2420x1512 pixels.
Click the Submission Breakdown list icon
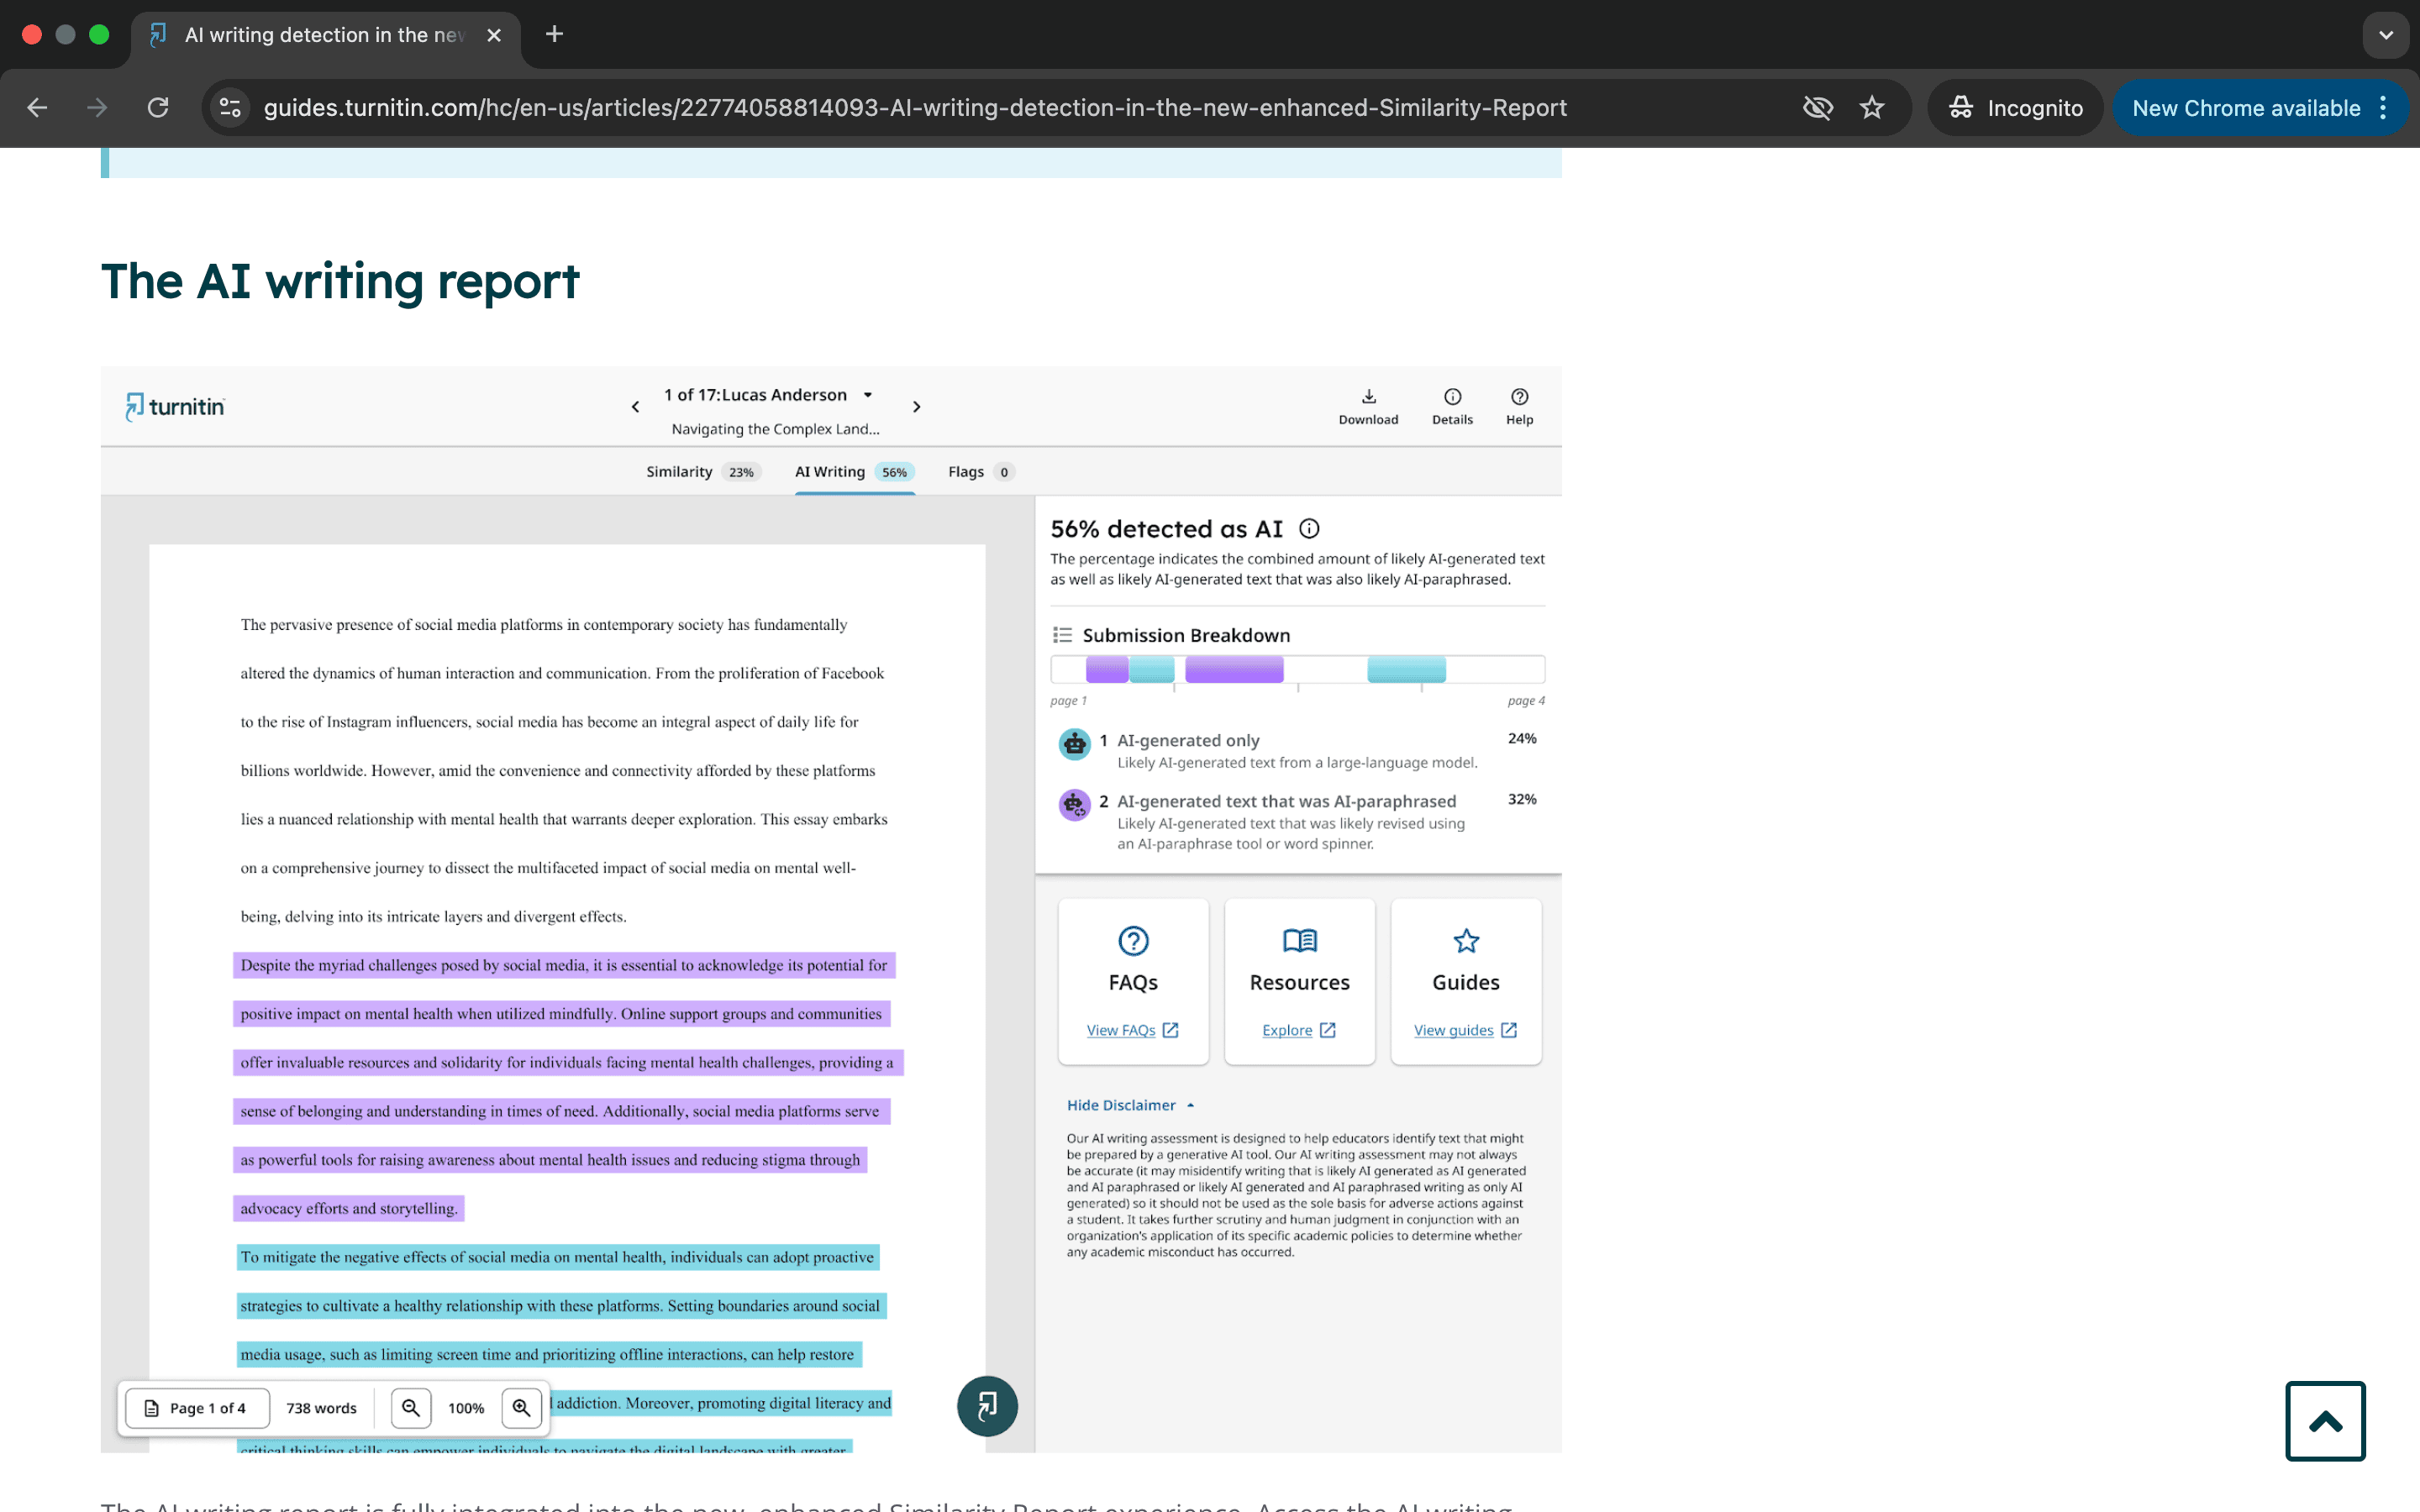pyautogui.click(x=1062, y=635)
